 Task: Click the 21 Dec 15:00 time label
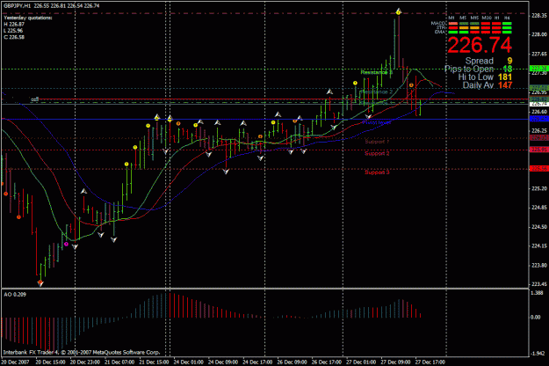154,362
